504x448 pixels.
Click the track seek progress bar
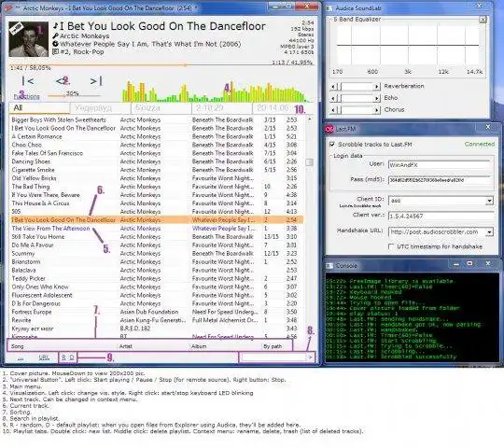[x=161, y=65]
